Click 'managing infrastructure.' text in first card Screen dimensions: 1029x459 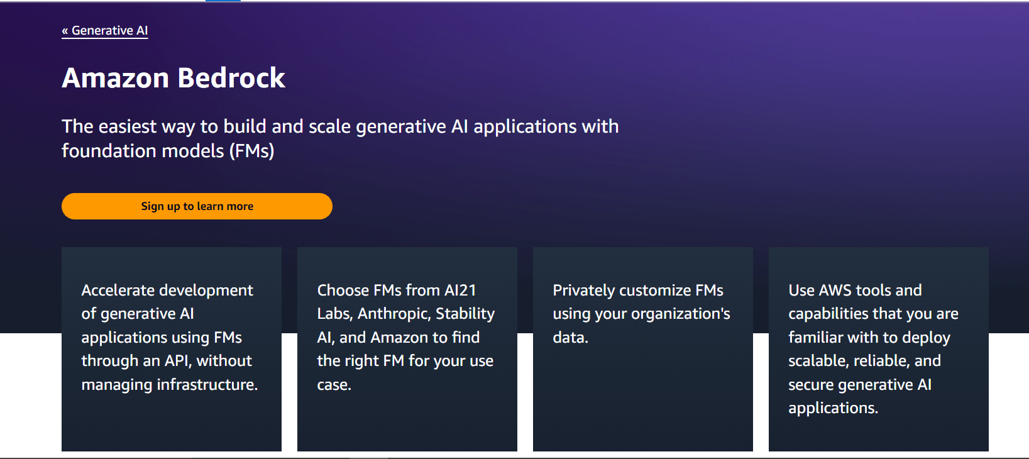170,385
